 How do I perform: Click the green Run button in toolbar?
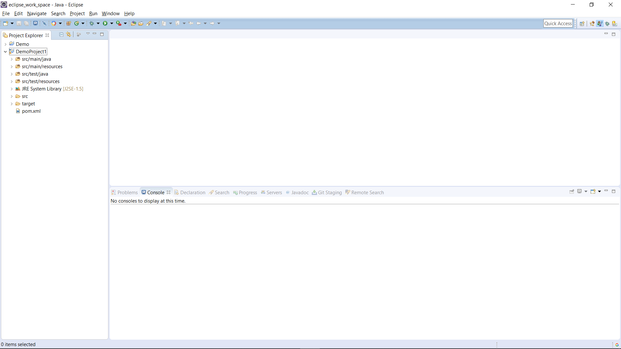(105, 23)
